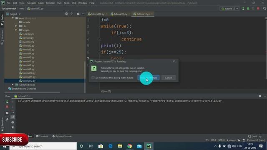
Task: Collapse the venv folder
Action: 13,18
